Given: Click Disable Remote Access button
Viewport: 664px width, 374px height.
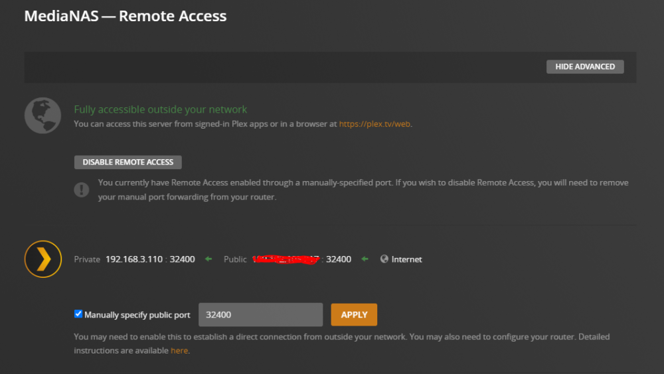Looking at the screenshot, I should (128, 162).
